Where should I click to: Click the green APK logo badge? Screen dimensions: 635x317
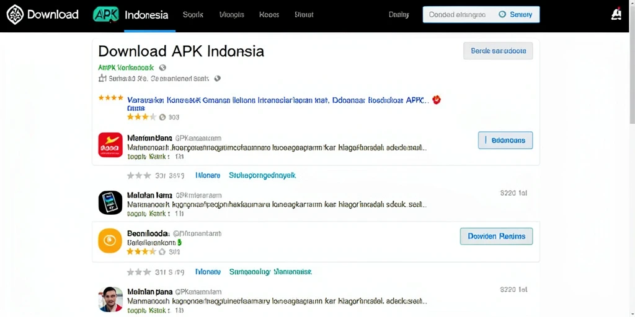click(105, 15)
